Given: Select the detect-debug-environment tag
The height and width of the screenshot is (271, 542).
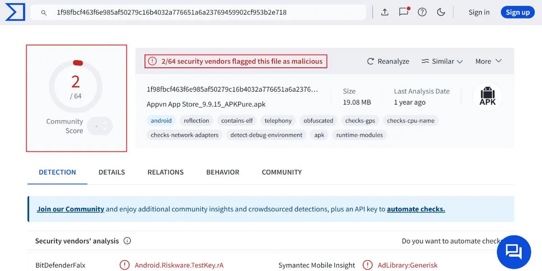Looking at the screenshot, I should tap(266, 135).
